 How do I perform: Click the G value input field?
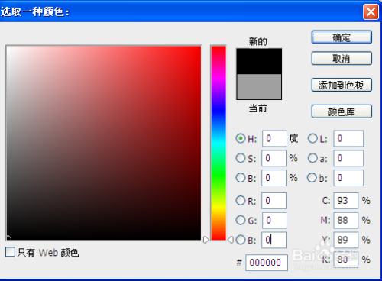[274, 220]
